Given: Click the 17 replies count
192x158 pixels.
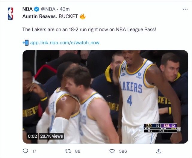Looking at the screenshot, I should point(34,151).
